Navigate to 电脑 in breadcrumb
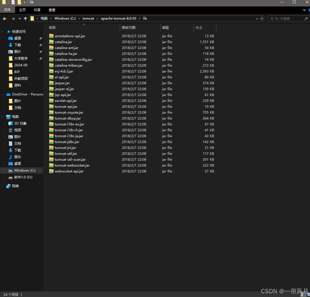The height and width of the screenshot is (297, 310). coord(44,18)
